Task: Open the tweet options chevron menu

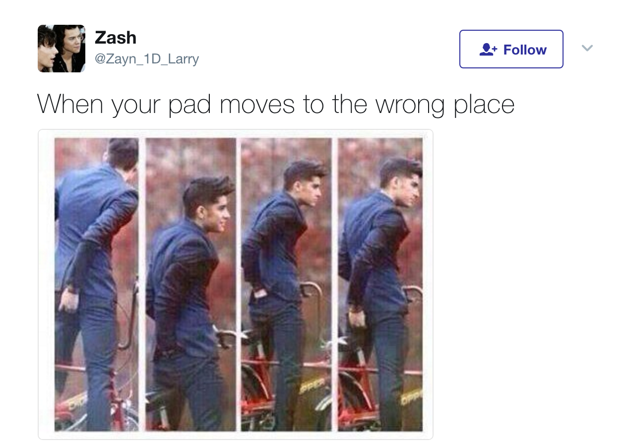Action: coord(587,48)
